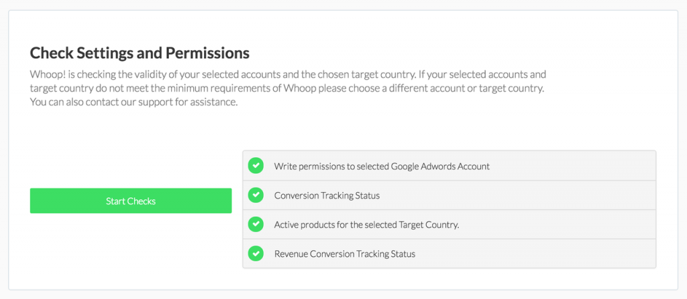Click the Revenue Conversion Tracking Status label
Screen dimensions: 687x299
pyautogui.click(x=344, y=254)
